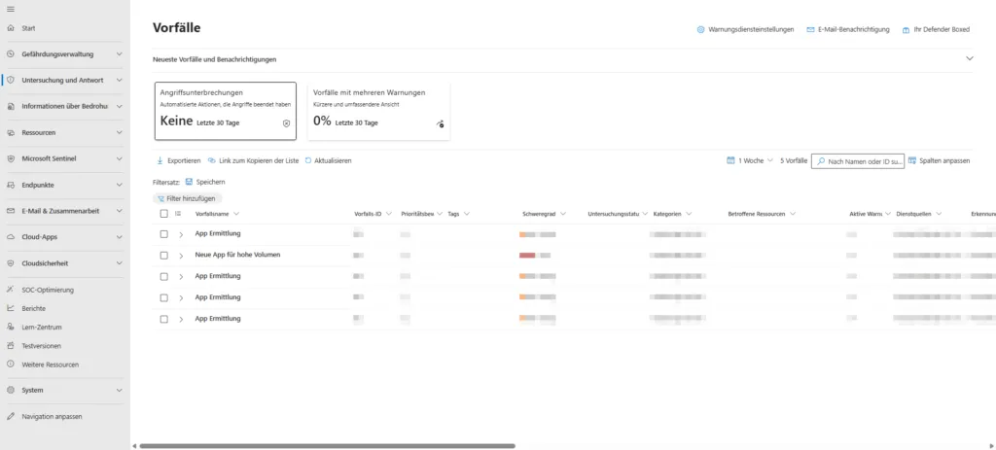The height and width of the screenshot is (450, 996).
Task: Collapse Neueste Vorfälle und Benachrichtigungen section
Action: click(969, 59)
